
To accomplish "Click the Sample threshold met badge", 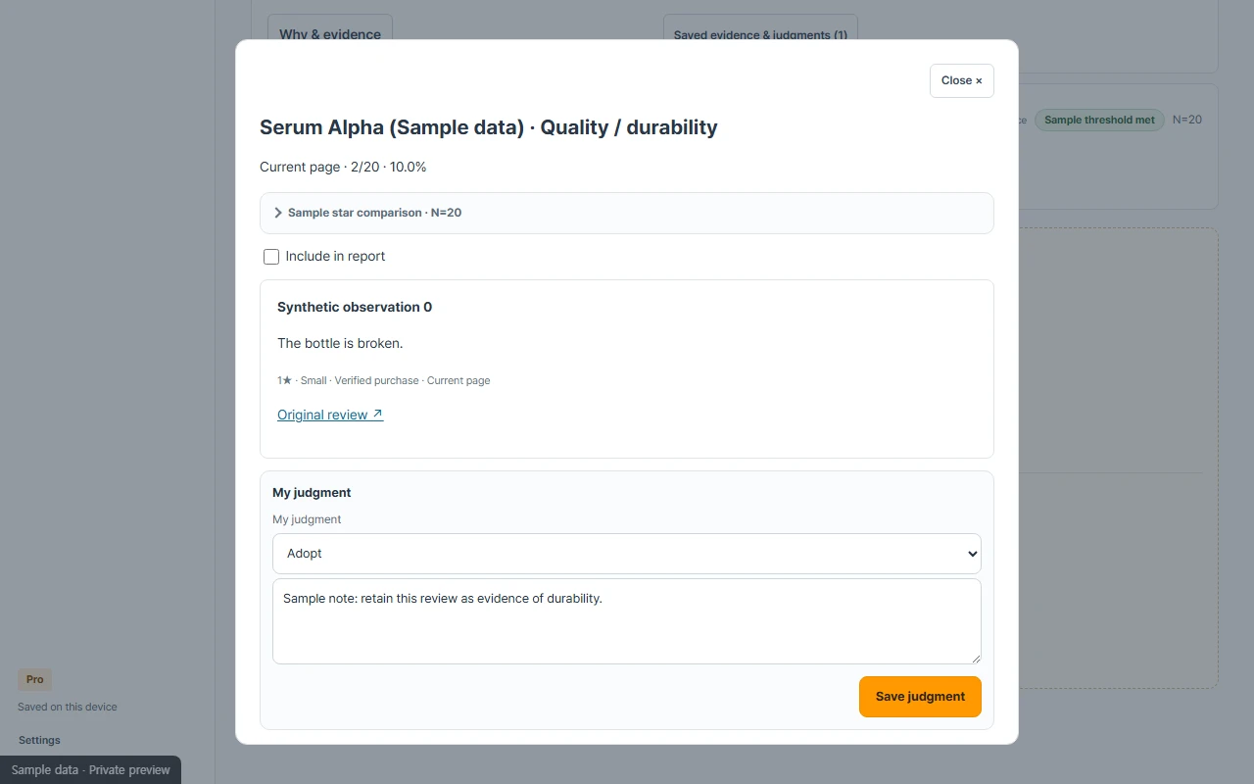I will (x=1099, y=120).
